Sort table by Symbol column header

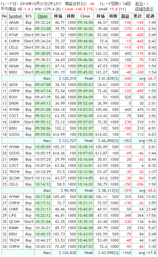click(15, 16)
